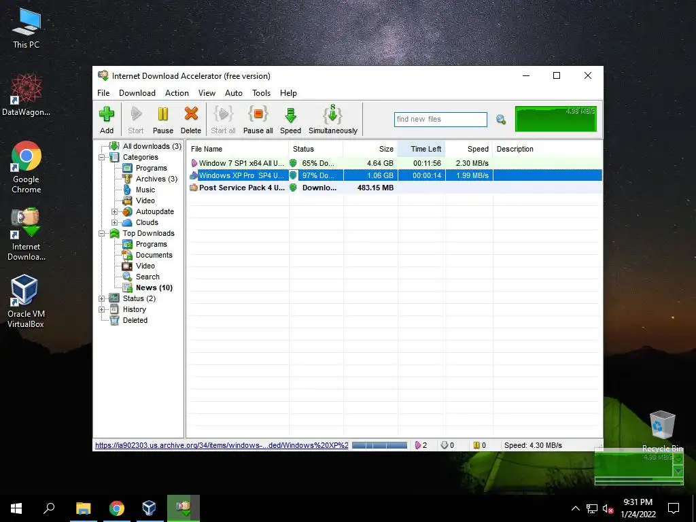Image resolution: width=696 pixels, height=522 pixels.
Task: Click the Description column header
Action: click(x=547, y=149)
